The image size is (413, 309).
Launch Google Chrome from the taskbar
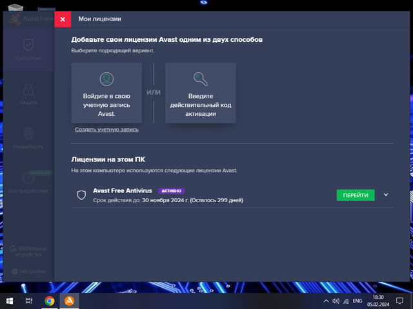pyautogui.click(x=50, y=301)
